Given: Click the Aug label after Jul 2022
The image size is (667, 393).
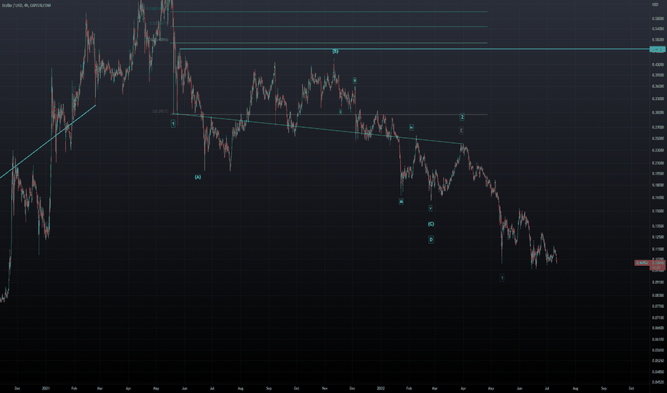Looking at the screenshot, I should (x=575, y=388).
